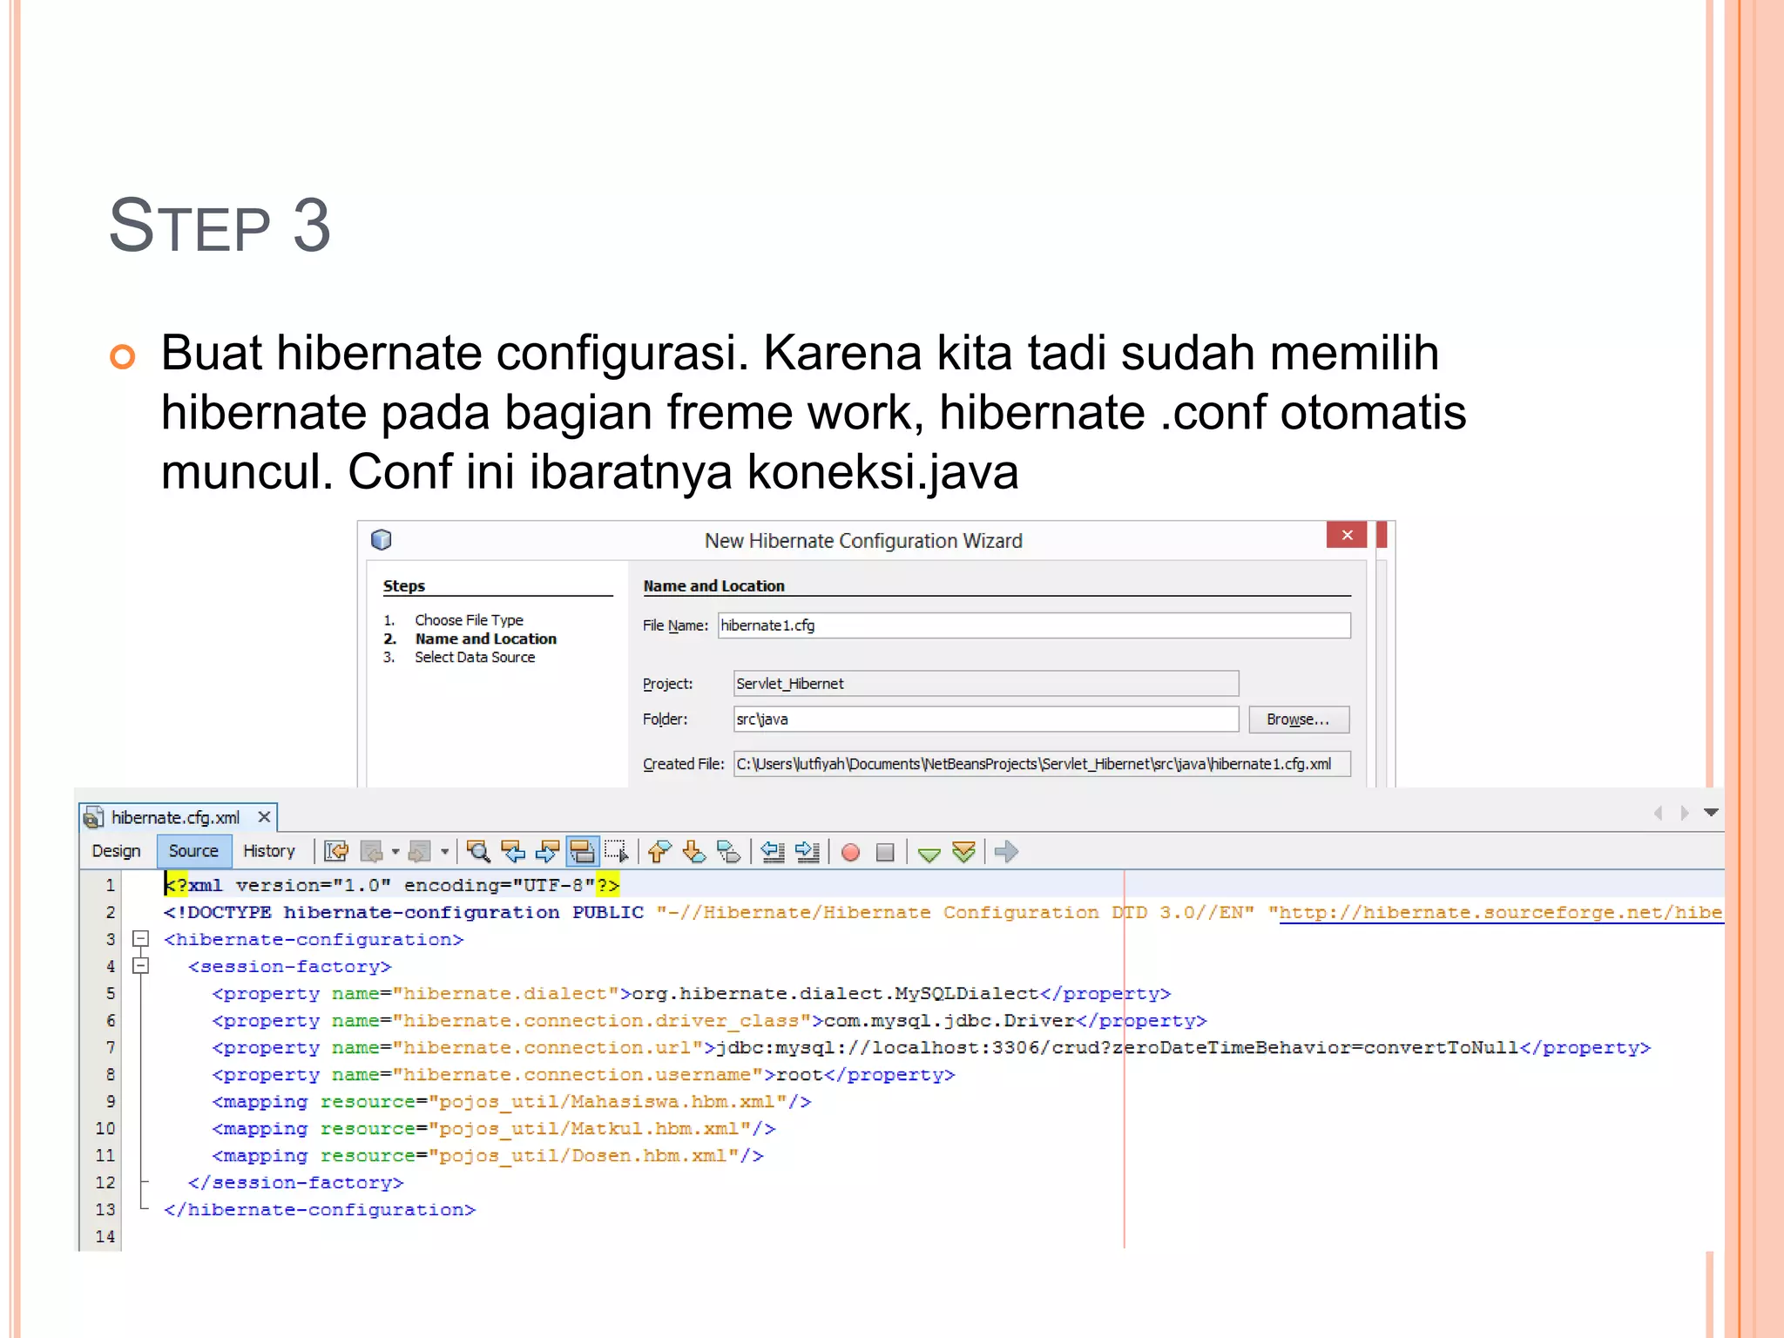
Task: Click the 'Name and Location' wizard panel heading
Action: (x=713, y=586)
